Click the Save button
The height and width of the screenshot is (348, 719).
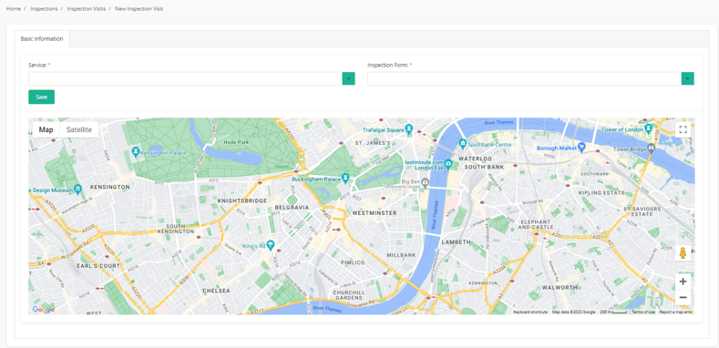coord(41,97)
